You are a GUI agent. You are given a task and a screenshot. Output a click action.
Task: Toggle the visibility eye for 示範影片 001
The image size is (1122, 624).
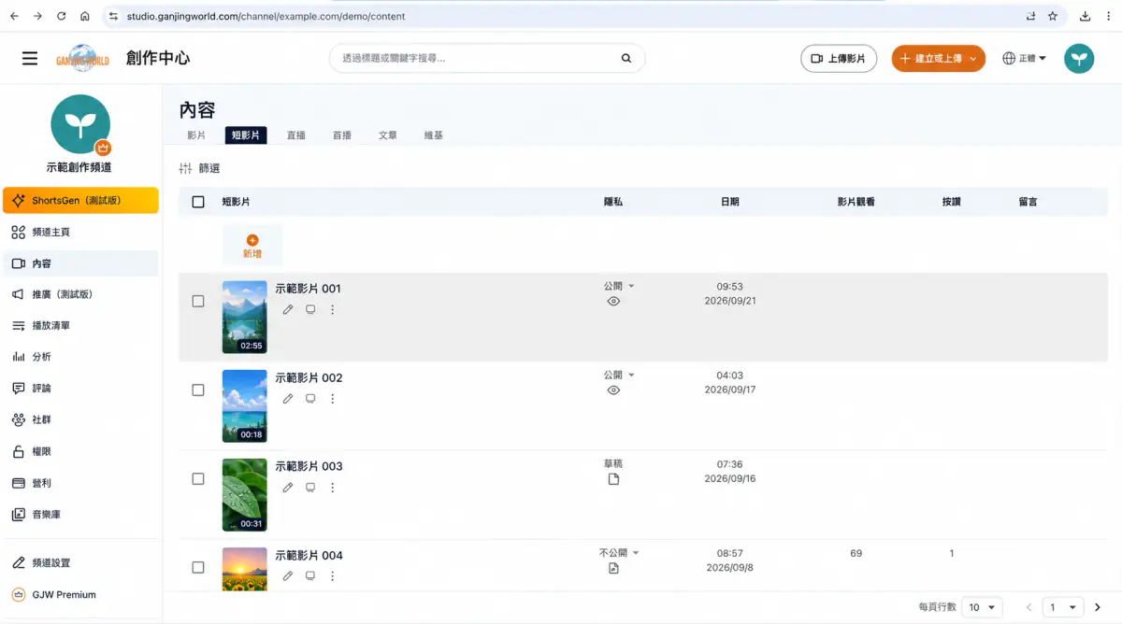(613, 302)
